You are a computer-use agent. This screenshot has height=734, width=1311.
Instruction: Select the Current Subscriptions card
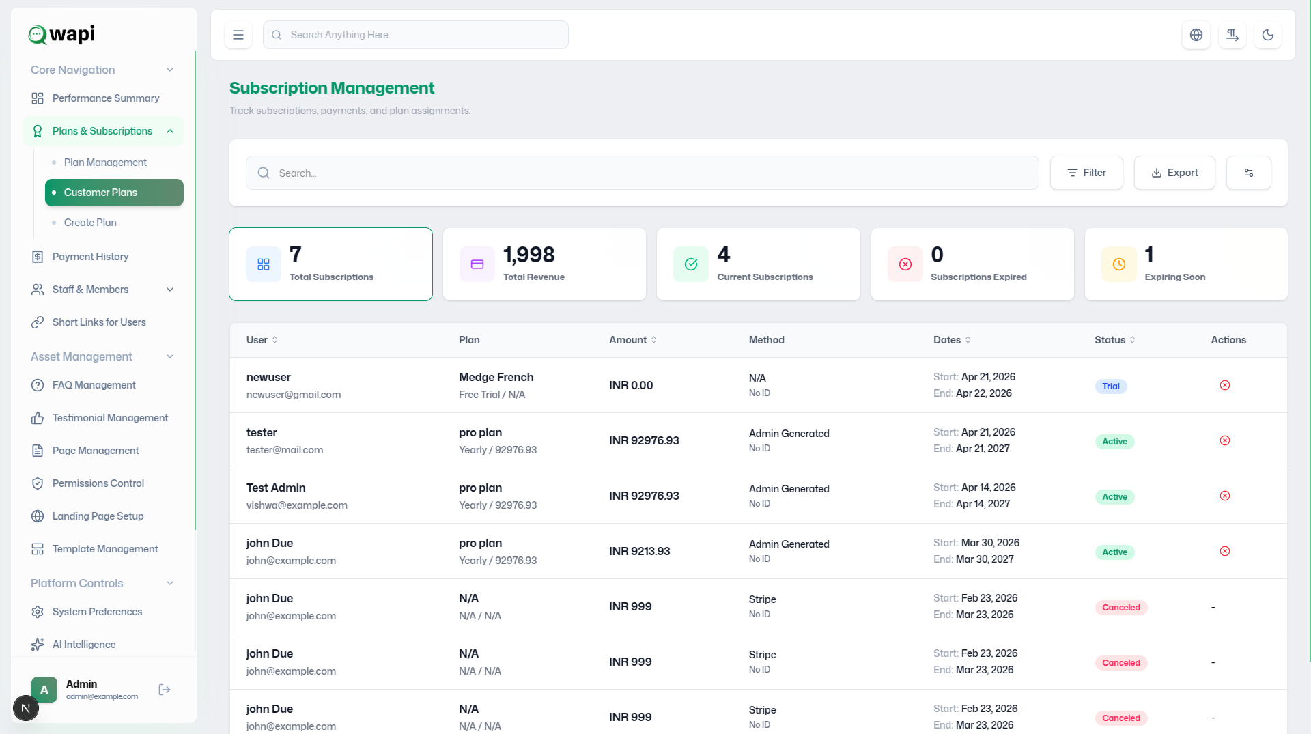tap(758, 264)
